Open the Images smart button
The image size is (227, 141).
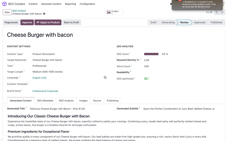click(x=114, y=12)
